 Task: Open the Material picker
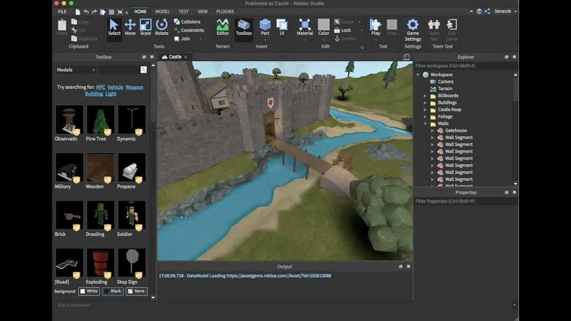pos(305,27)
